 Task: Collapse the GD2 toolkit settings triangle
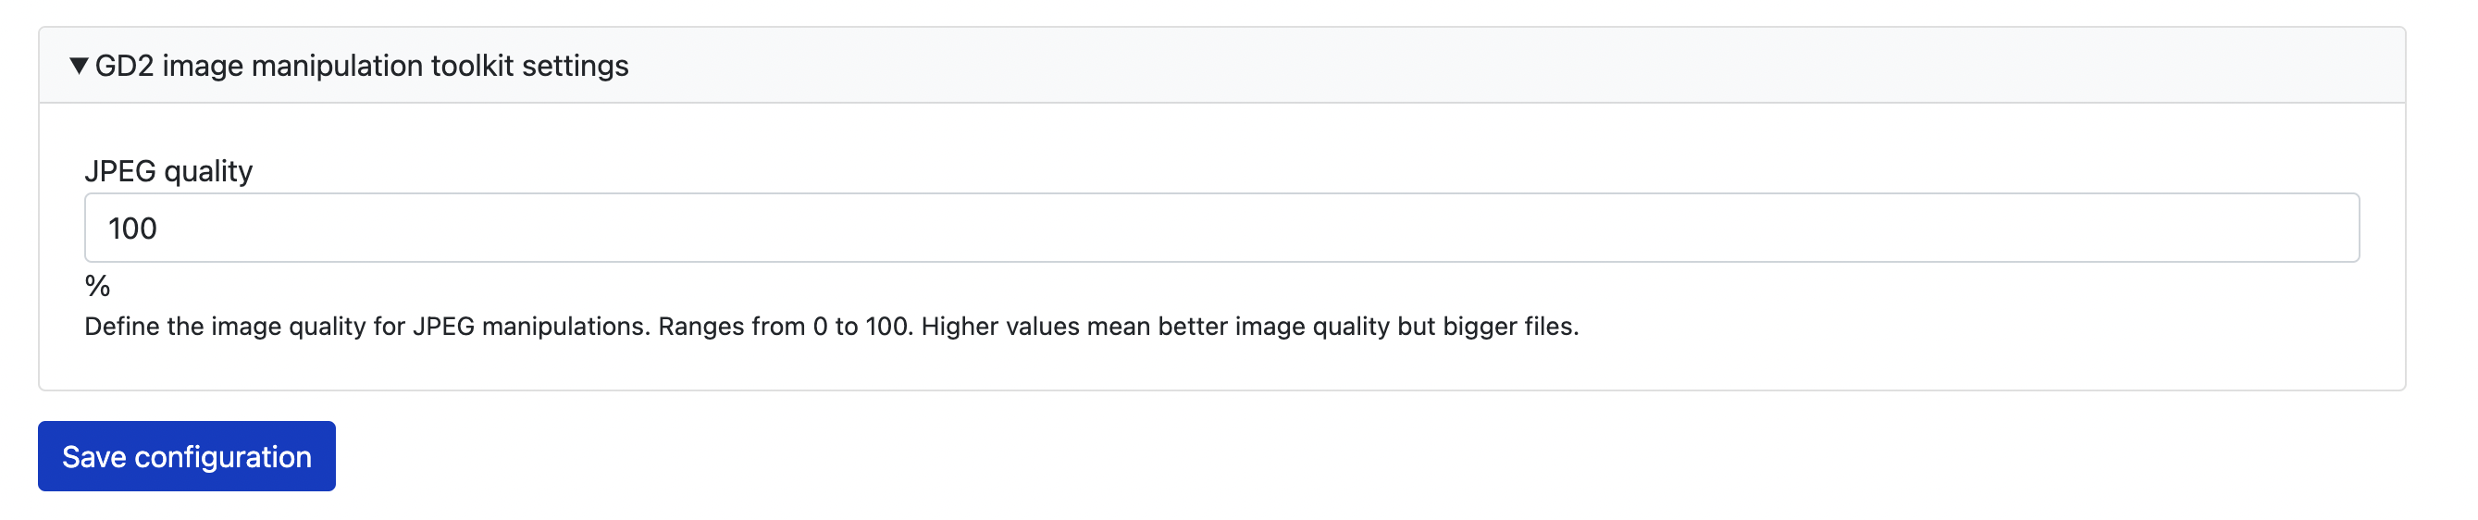coord(79,66)
